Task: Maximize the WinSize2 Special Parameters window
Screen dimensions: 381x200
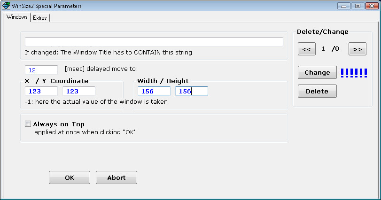Action: [x=358, y=6]
